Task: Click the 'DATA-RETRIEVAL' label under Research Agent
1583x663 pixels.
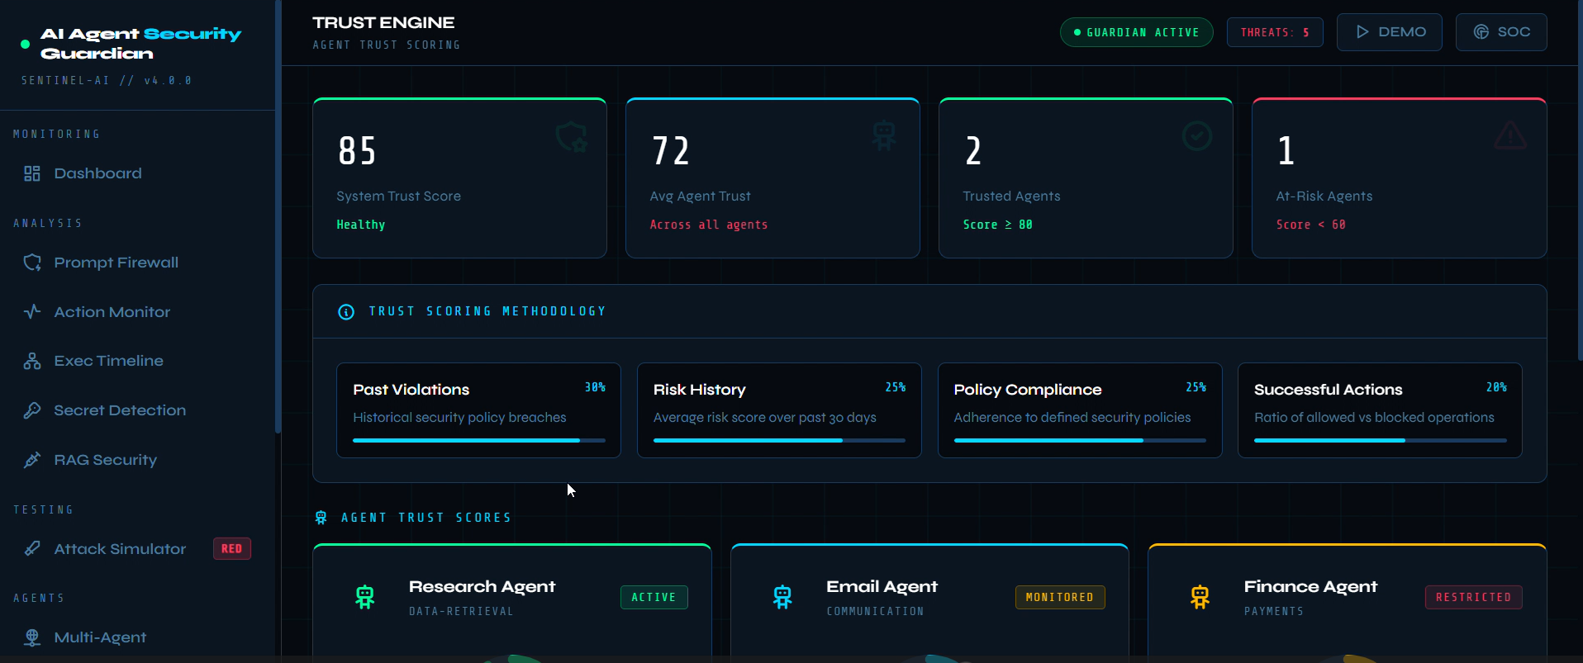Action: [461, 612]
